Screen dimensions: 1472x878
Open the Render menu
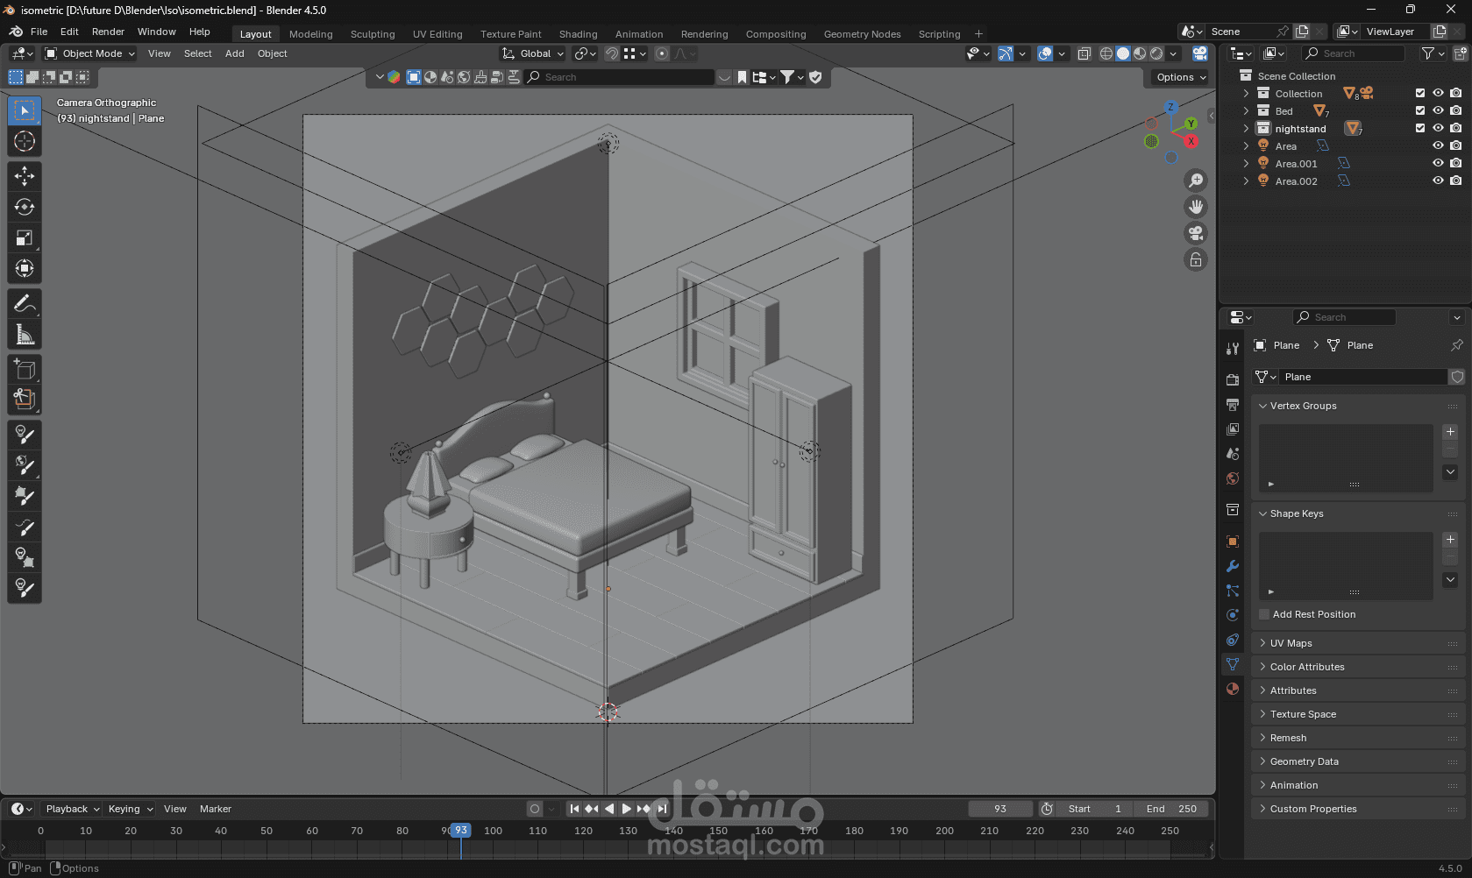coord(108,32)
